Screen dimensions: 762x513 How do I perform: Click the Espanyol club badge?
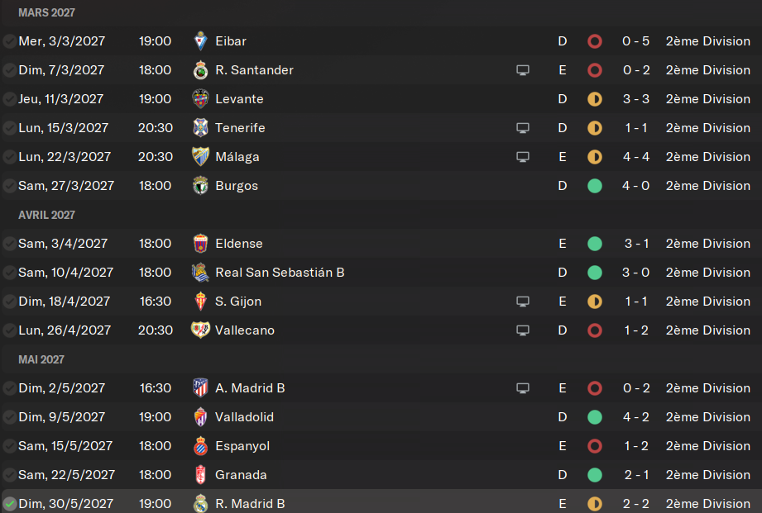pyautogui.click(x=200, y=446)
